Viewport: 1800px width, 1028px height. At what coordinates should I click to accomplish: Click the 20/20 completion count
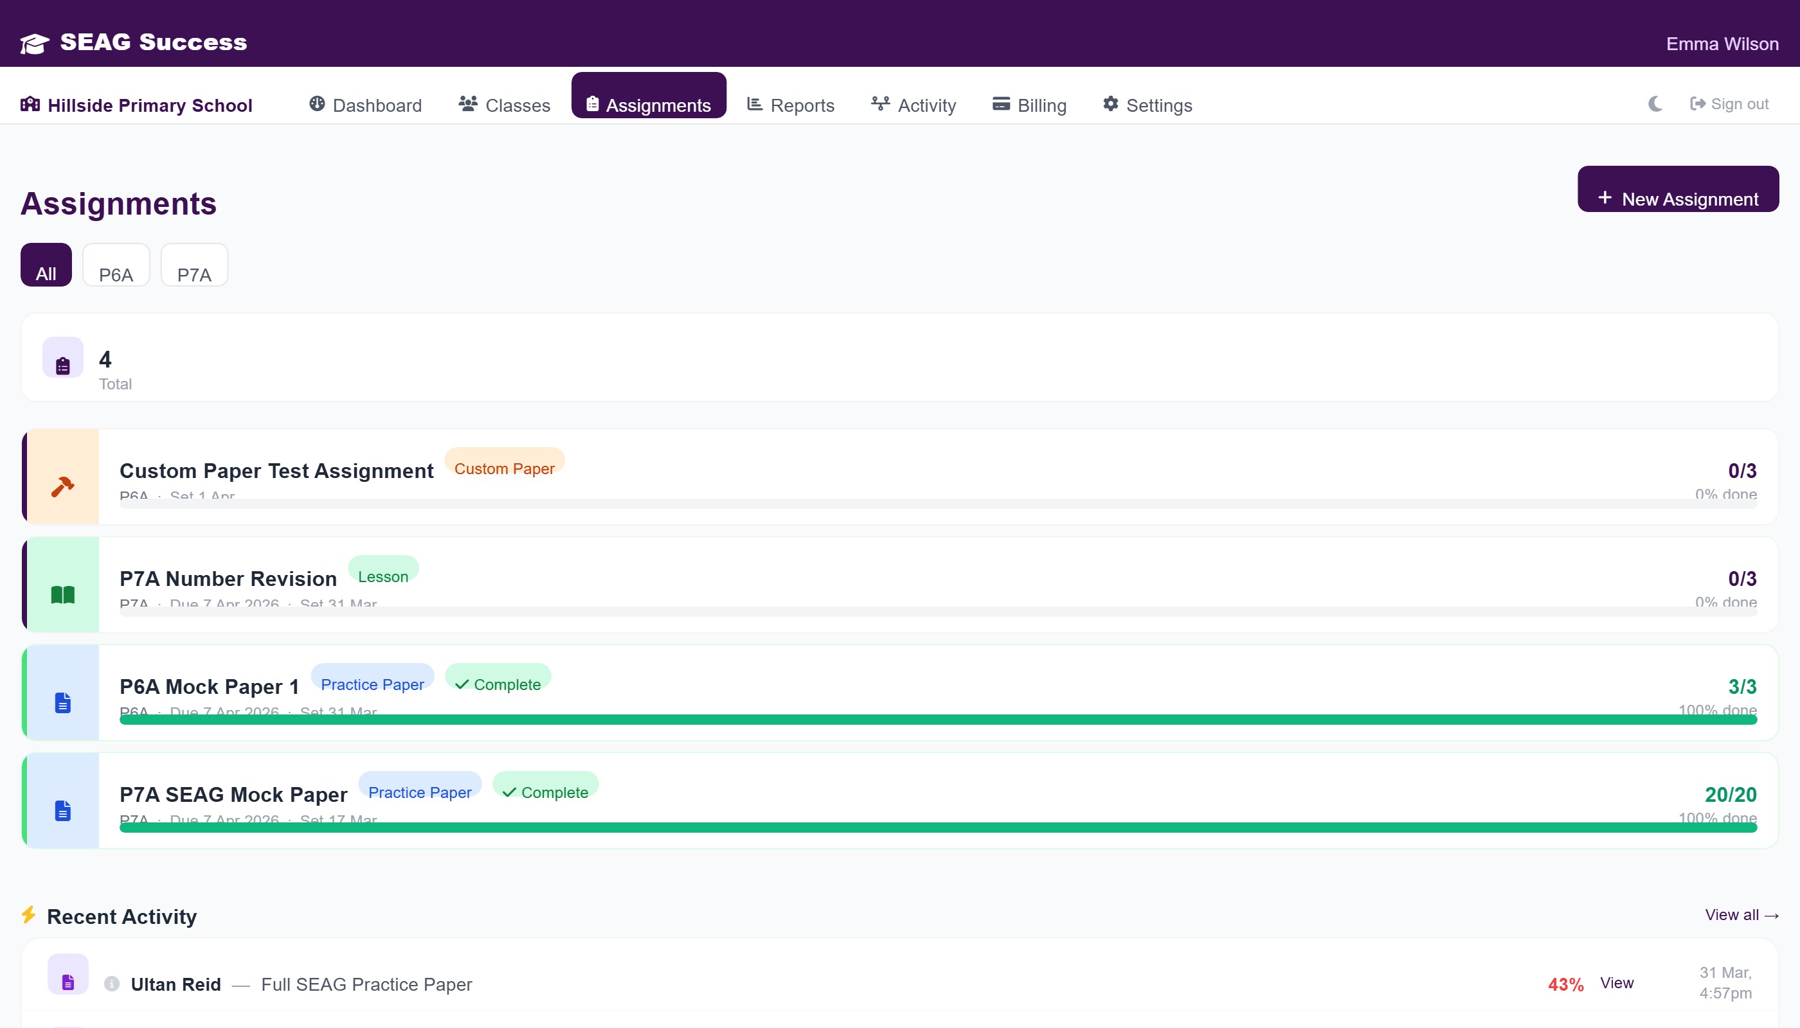1731,794
